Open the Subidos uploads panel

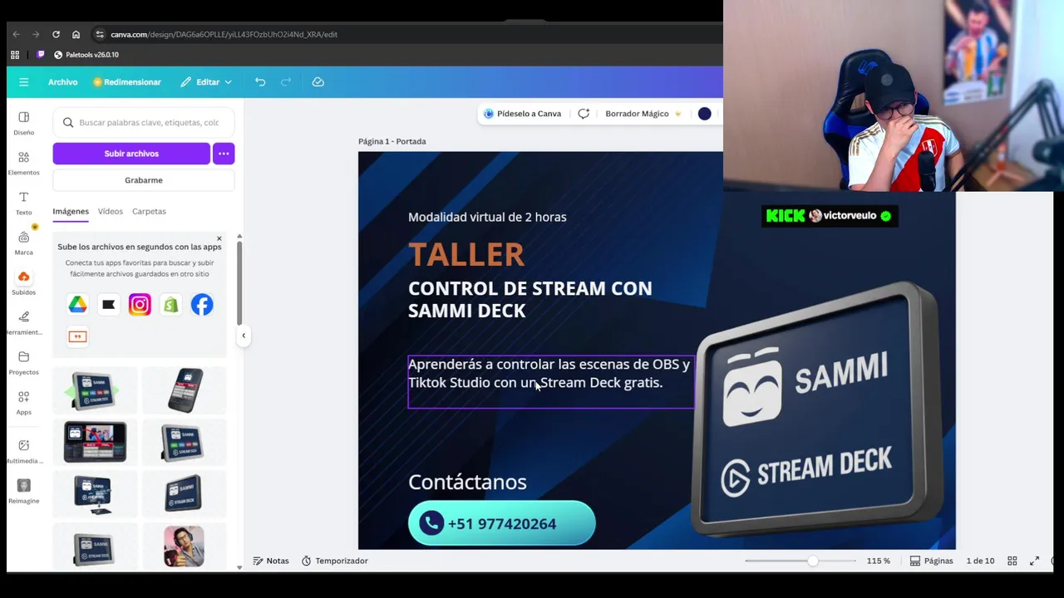pos(23,282)
